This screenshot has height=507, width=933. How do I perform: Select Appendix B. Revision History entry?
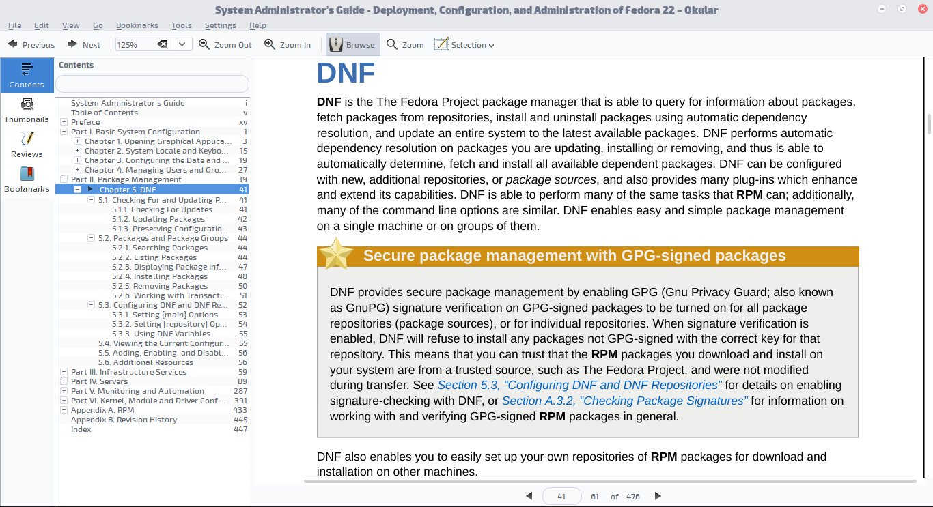pos(124,420)
